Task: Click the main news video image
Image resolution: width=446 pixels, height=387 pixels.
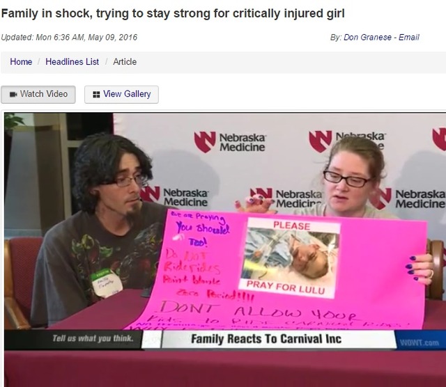Action: 225,249
